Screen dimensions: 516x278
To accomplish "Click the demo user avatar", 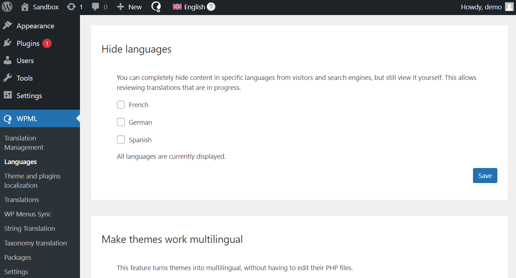I will pos(509,6).
